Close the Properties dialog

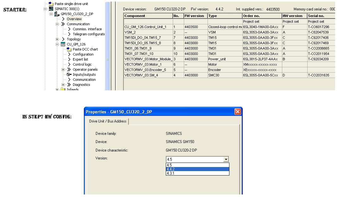click(238, 112)
